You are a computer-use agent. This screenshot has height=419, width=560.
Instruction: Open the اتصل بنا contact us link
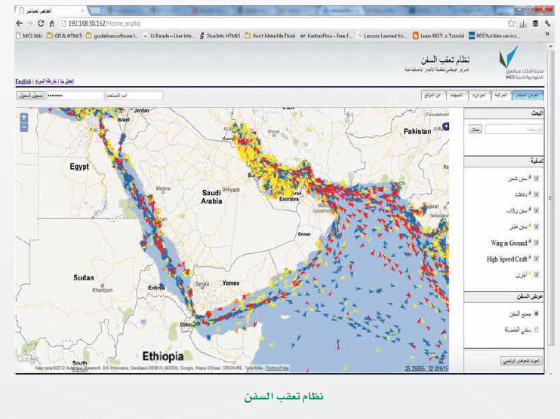coord(67,81)
